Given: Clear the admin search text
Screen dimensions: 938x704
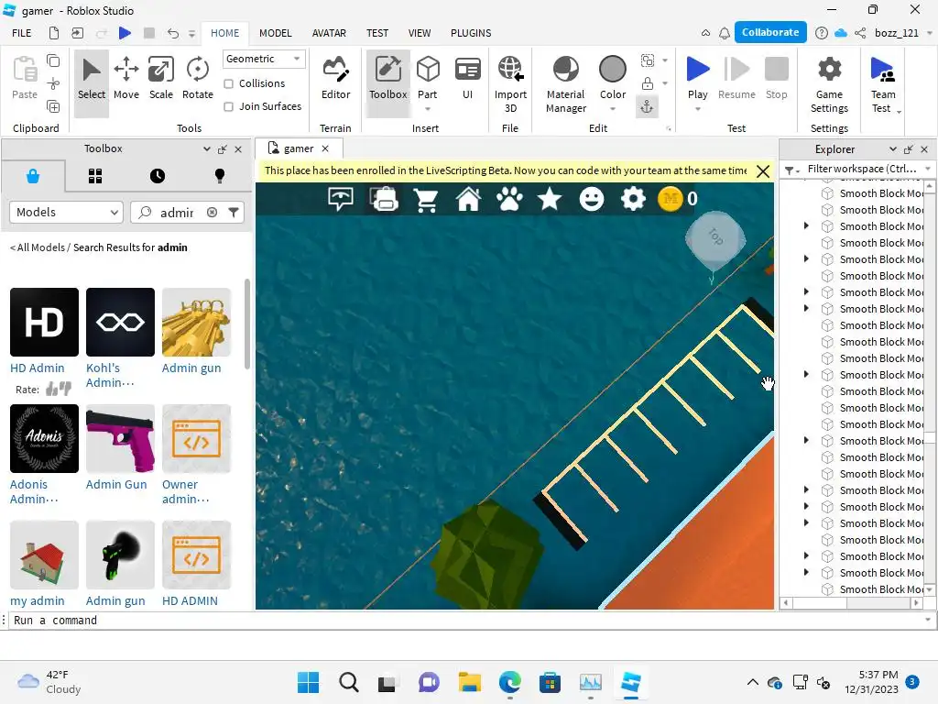Looking at the screenshot, I should 212,212.
